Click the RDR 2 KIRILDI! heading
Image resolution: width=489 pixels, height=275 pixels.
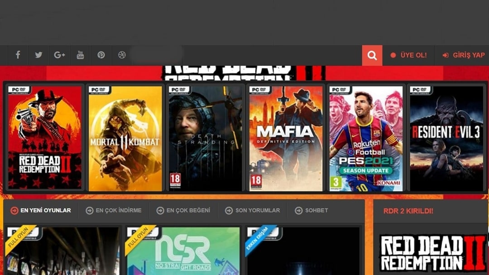coord(408,211)
